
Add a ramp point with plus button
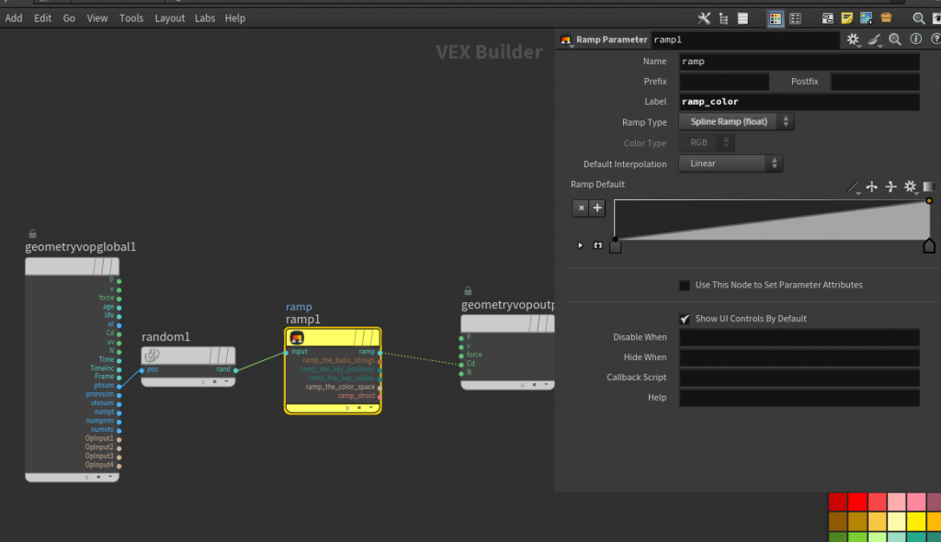click(x=597, y=208)
